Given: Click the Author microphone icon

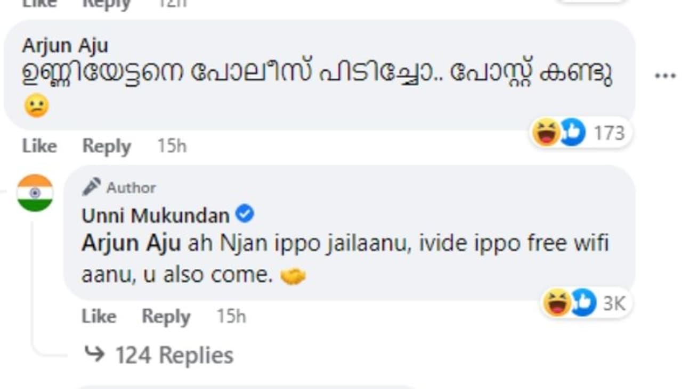Looking at the screenshot, I should pyautogui.click(x=92, y=187).
